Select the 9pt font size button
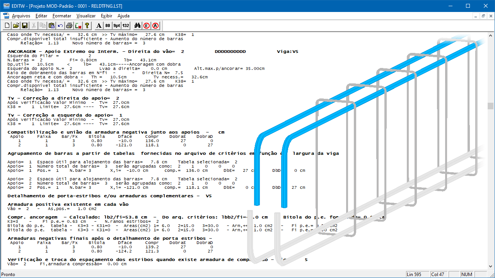 click(x=117, y=26)
